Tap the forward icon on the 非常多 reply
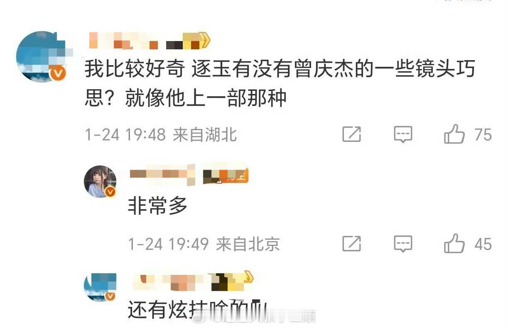The height and width of the screenshot is (328, 508). (351, 244)
